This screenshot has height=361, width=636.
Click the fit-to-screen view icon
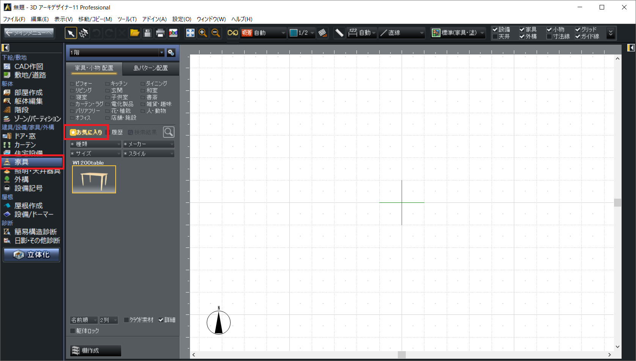pyautogui.click(x=190, y=33)
